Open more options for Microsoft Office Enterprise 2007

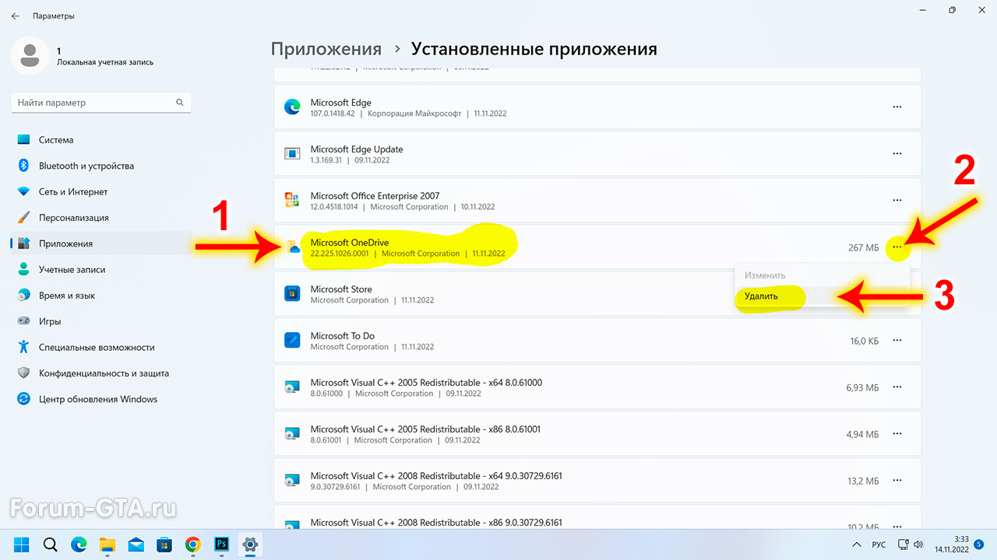tap(897, 201)
